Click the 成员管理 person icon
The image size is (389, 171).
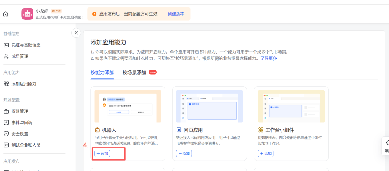[x=6, y=56]
